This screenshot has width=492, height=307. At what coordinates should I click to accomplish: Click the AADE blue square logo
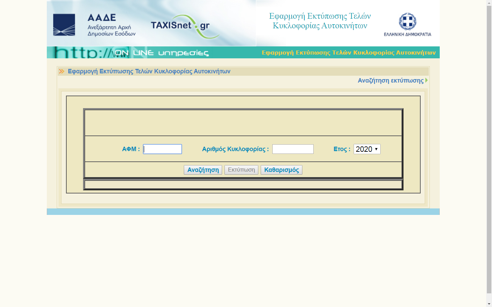64,25
